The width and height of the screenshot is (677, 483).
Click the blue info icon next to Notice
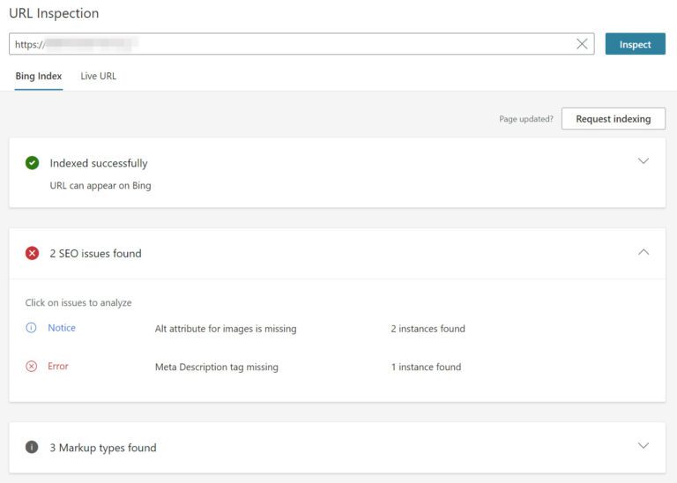pyautogui.click(x=32, y=328)
